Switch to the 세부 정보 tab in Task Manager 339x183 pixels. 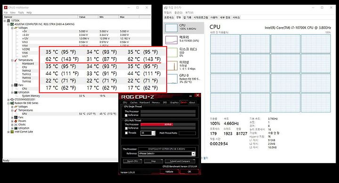(225, 17)
